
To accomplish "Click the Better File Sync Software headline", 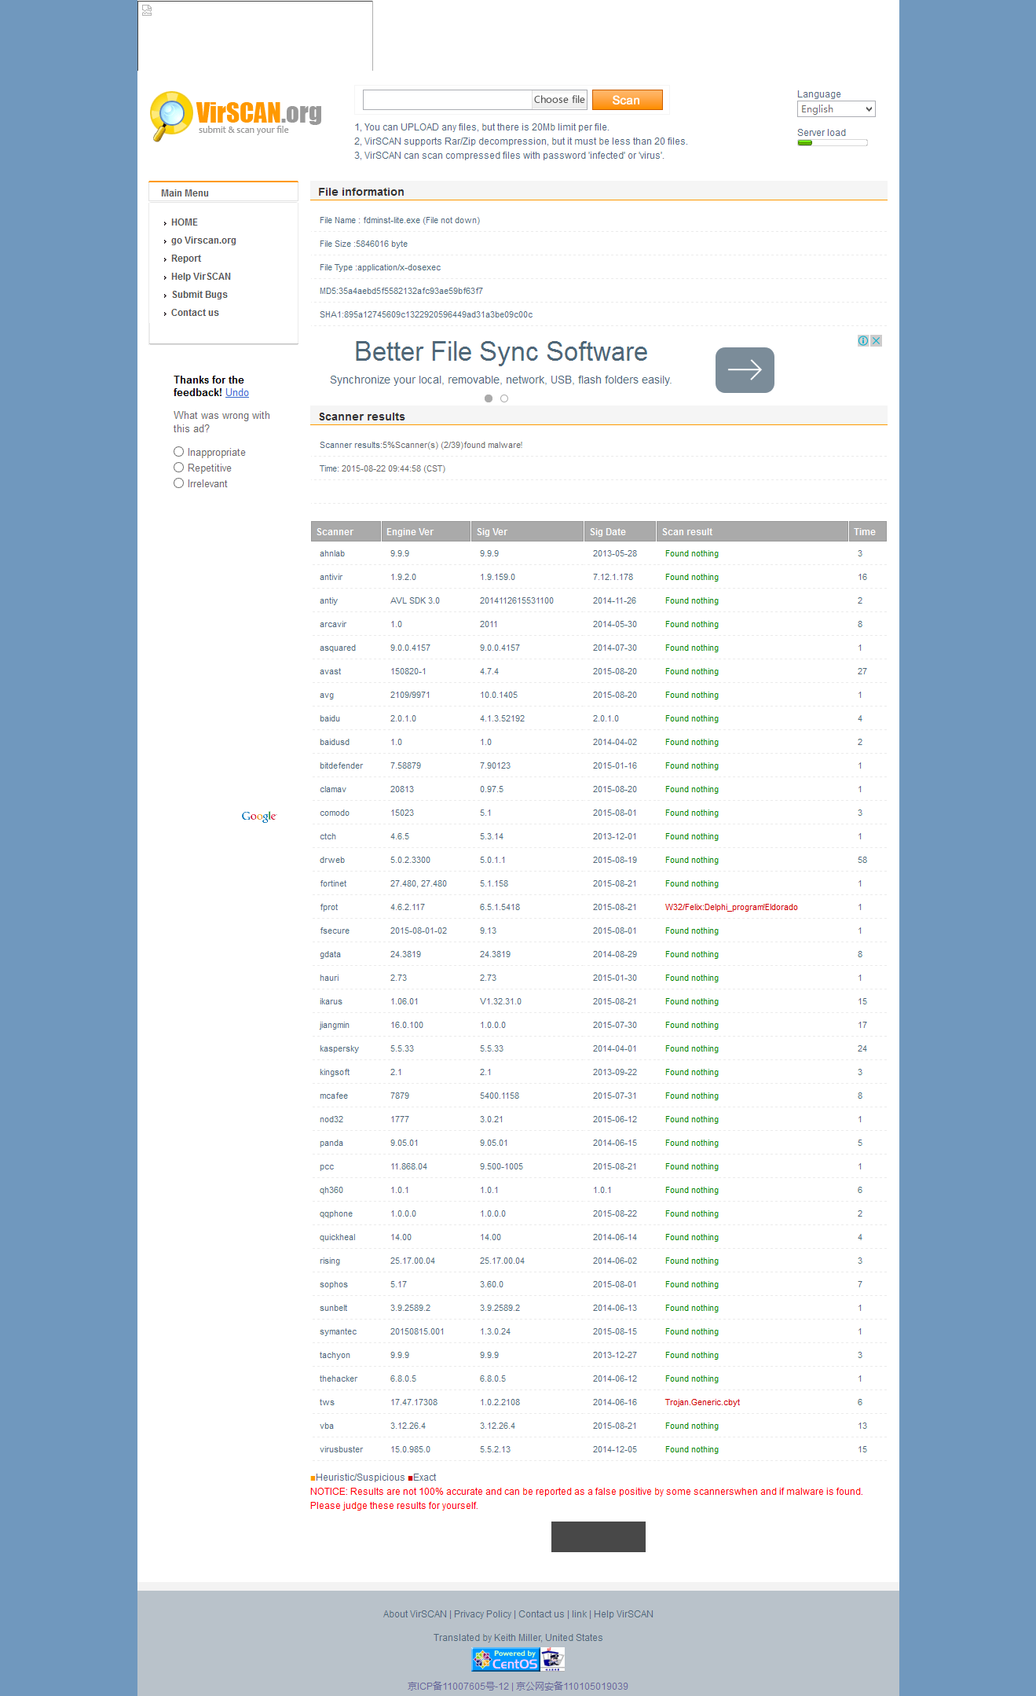I will [501, 351].
